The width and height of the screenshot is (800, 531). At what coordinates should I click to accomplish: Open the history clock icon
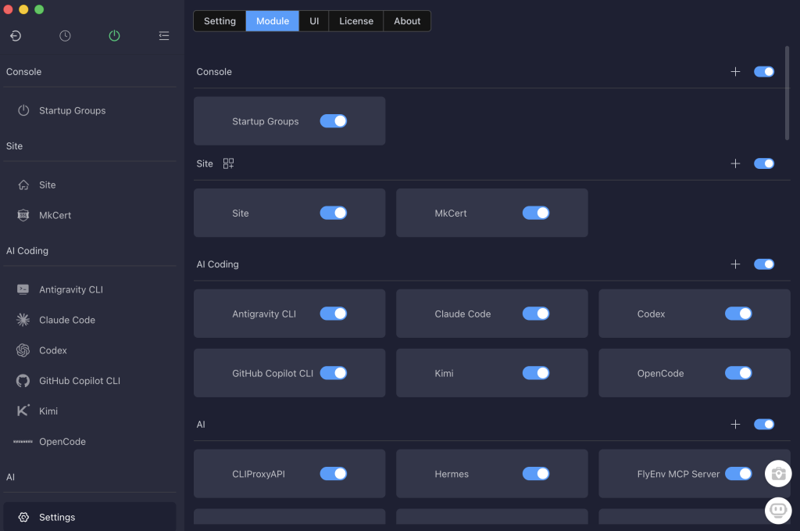65,36
